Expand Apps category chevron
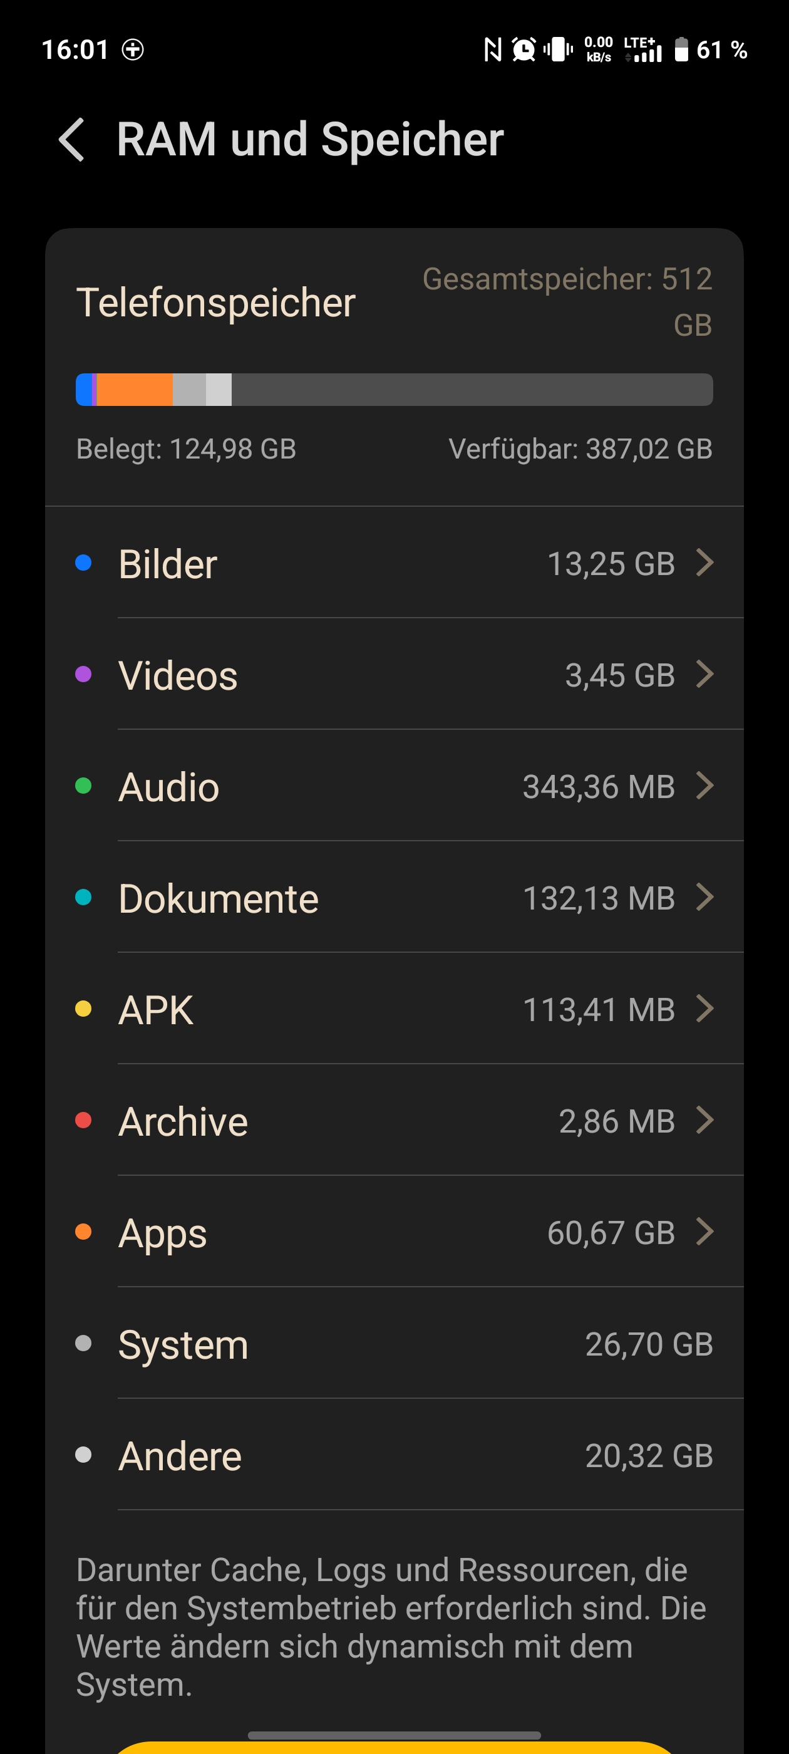This screenshot has width=789, height=1754. tap(705, 1231)
